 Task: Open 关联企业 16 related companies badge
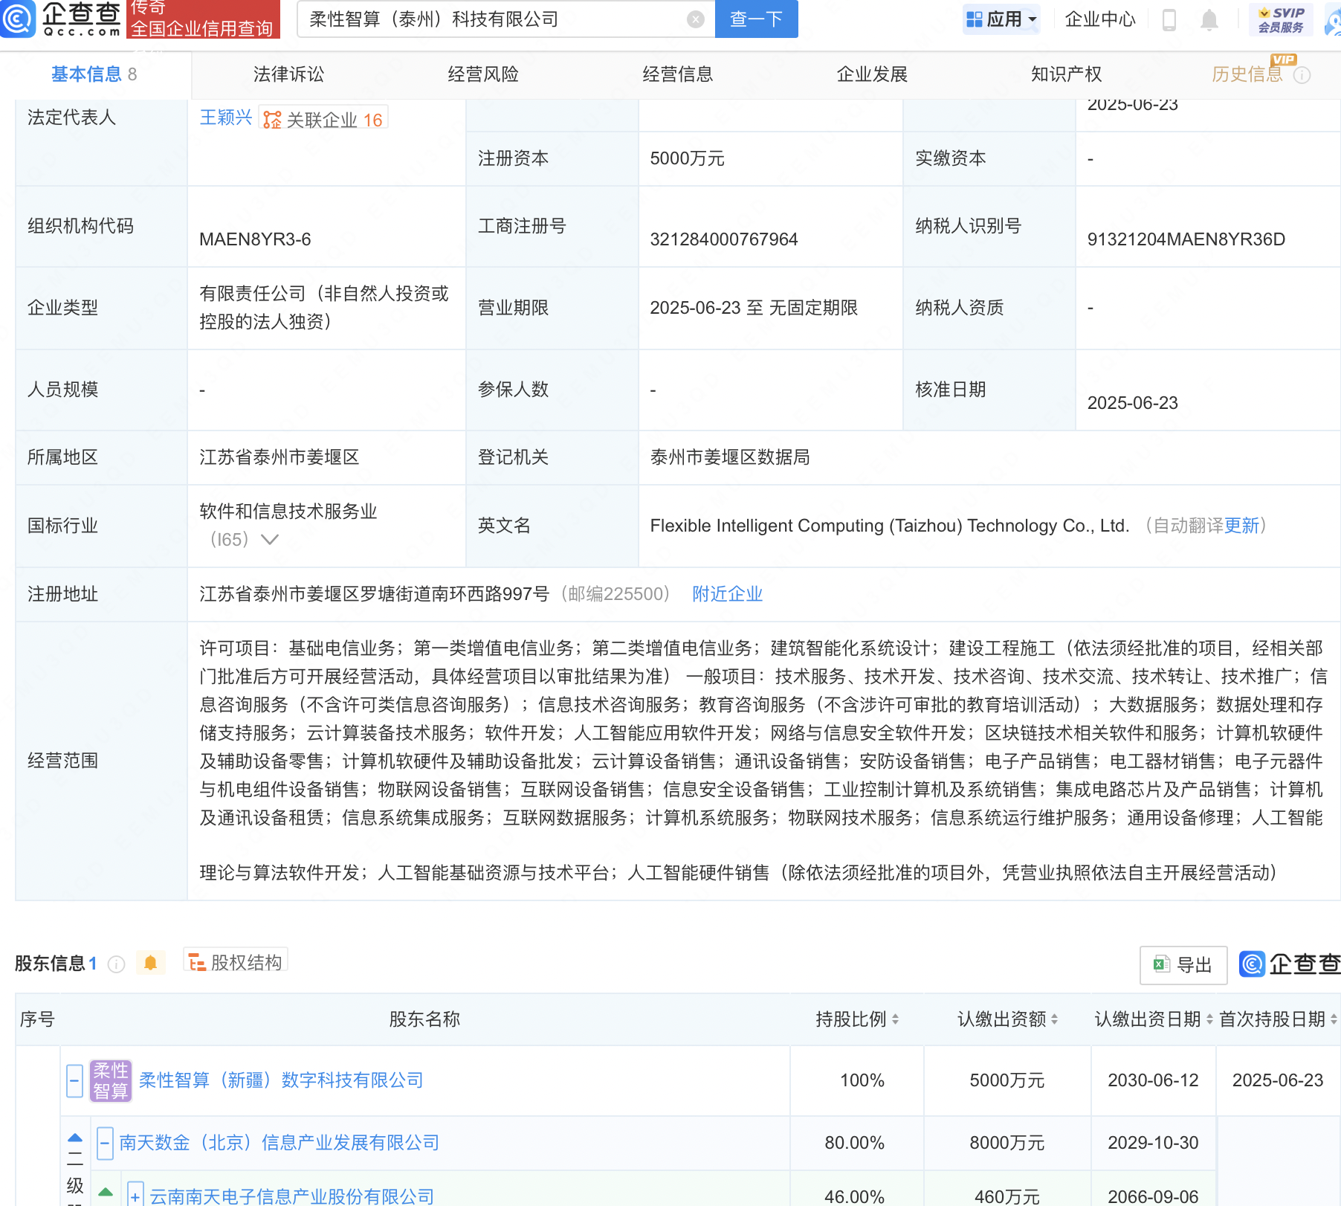(324, 120)
